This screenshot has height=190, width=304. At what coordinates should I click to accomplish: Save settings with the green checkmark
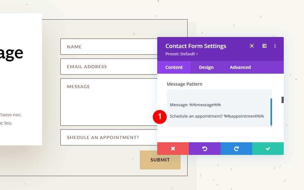click(268, 149)
